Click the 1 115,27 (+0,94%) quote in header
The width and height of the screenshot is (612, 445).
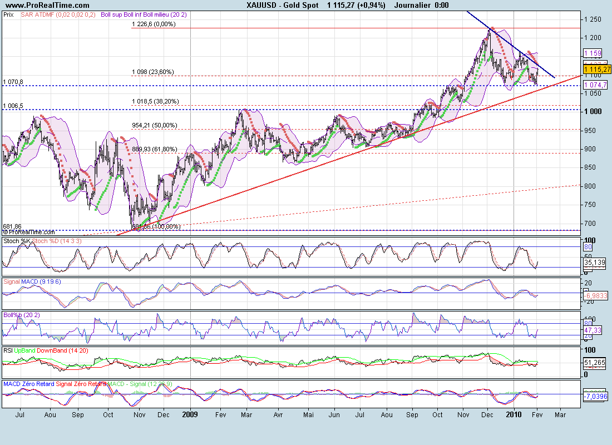[x=356, y=6]
